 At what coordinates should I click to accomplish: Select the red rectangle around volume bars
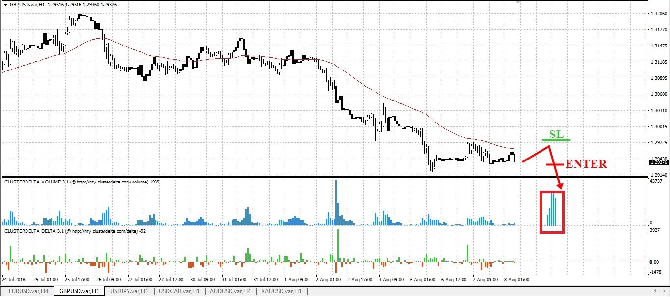point(552,212)
